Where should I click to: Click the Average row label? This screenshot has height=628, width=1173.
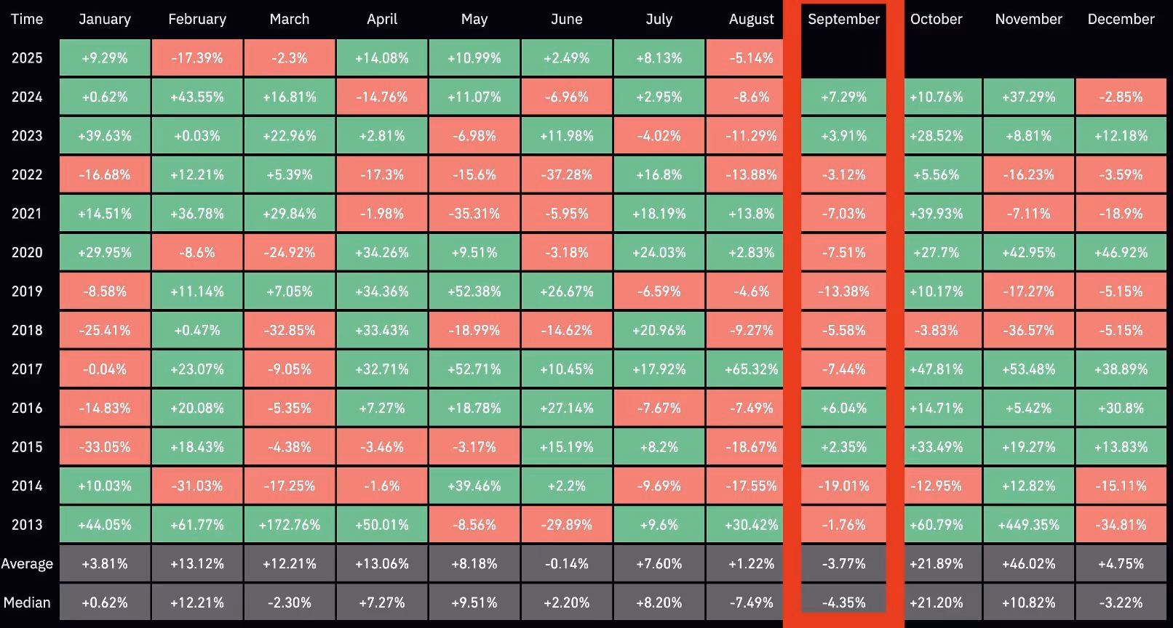click(x=27, y=564)
